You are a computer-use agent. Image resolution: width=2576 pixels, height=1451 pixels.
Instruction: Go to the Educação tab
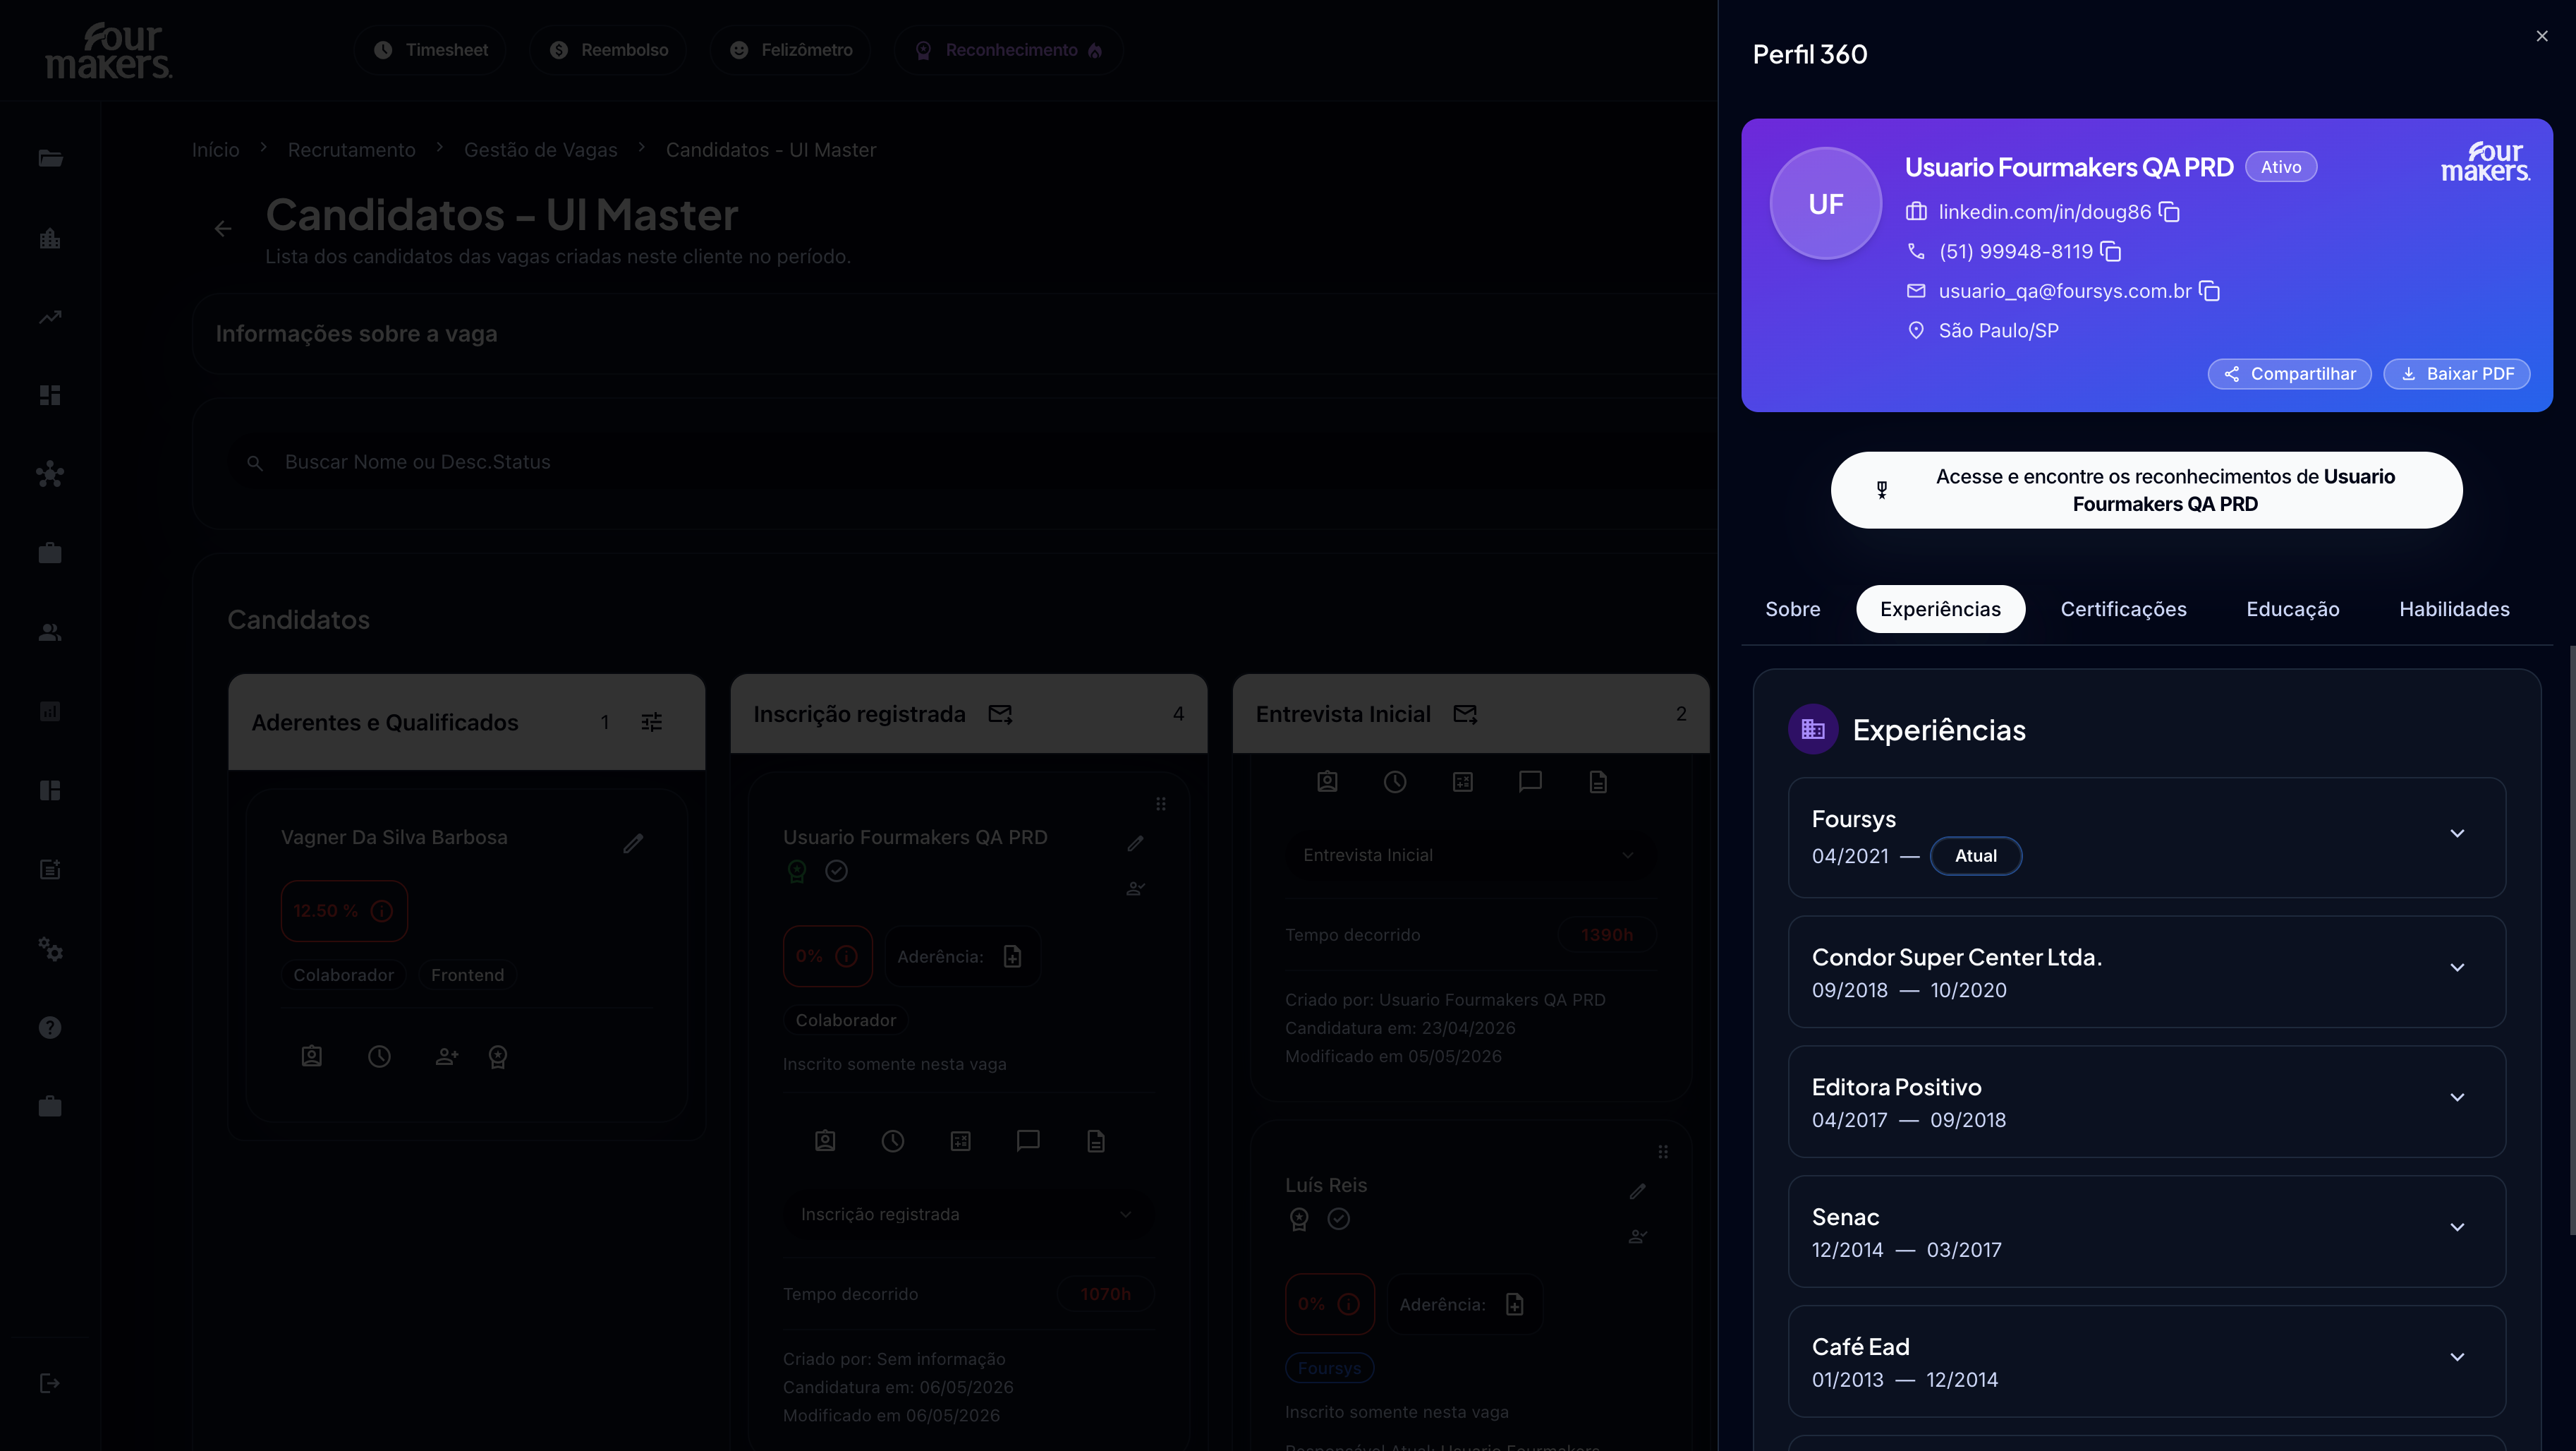[x=2292, y=610]
